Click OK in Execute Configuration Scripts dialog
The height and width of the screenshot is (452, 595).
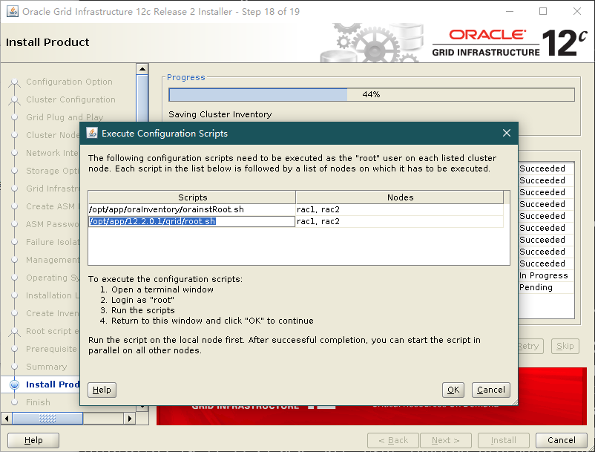click(x=453, y=390)
